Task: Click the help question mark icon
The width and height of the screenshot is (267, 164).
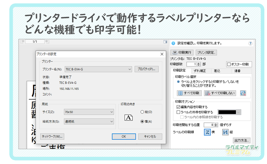Action: 250,43
